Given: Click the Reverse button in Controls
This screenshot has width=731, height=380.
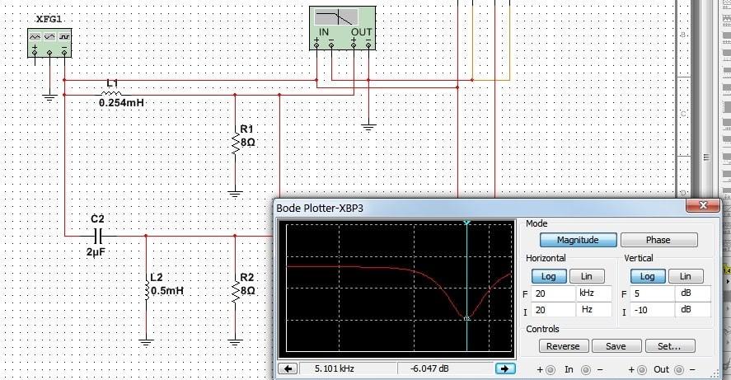Looking at the screenshot, I should point(563,346).
